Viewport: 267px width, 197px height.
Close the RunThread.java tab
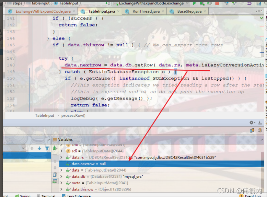[x=163, y=11]
